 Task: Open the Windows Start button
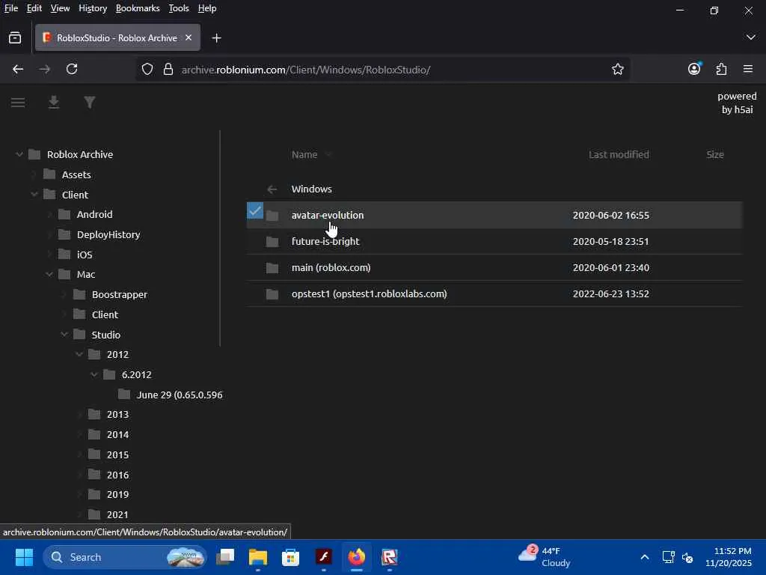(24, 557)
